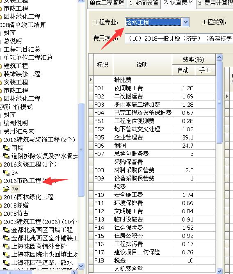Select the F16 工程排污费 row
The height and width of the screenshot is (274, 233).
point(153,244)
